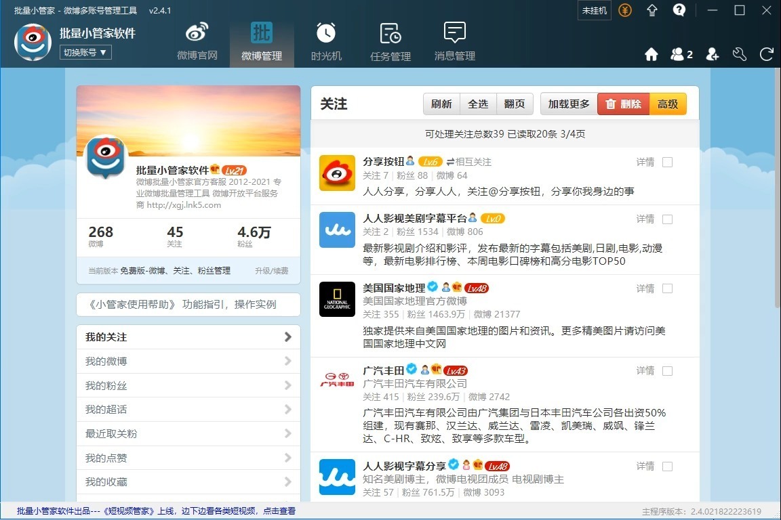
Task: Click the 未挂机 status button
Action: tap(594, 10)
